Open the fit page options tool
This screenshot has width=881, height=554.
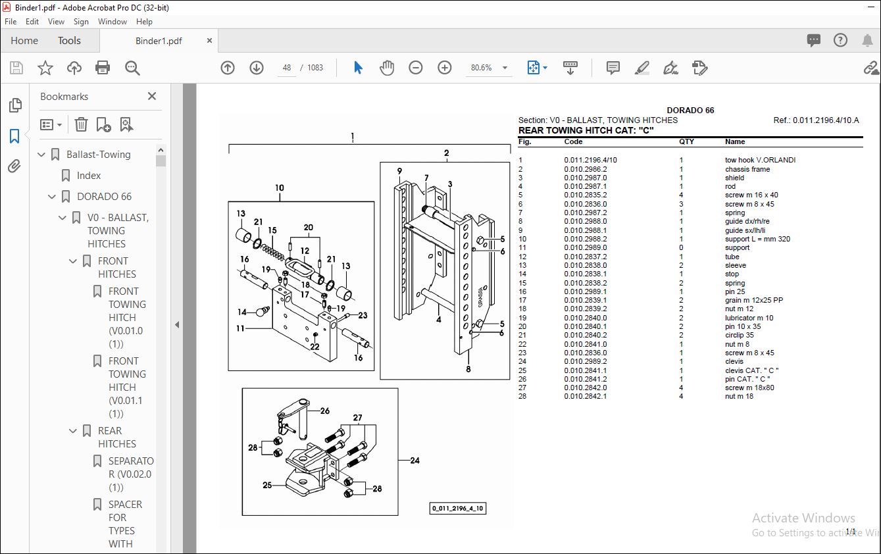(x=537, y=68)
